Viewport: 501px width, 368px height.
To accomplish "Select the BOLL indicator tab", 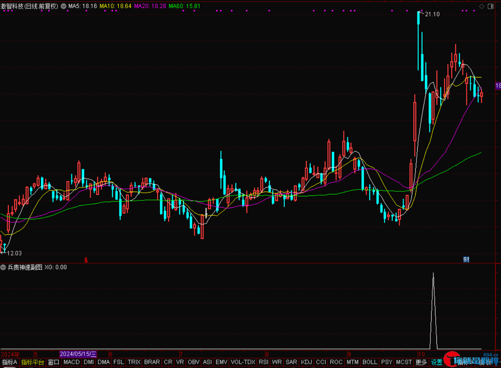I will [370, 362].
